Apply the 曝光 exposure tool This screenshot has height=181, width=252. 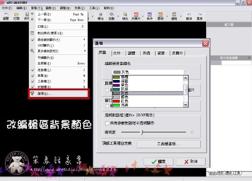click(101, 16)
